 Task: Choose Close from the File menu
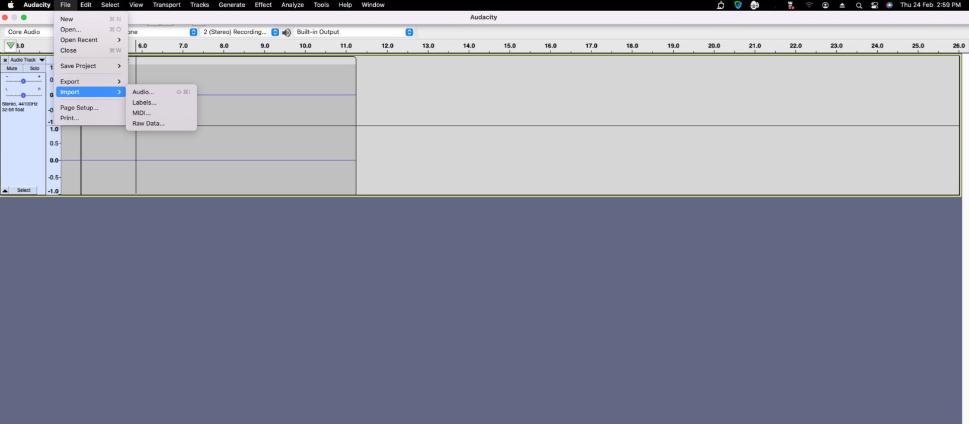[91, 51]
